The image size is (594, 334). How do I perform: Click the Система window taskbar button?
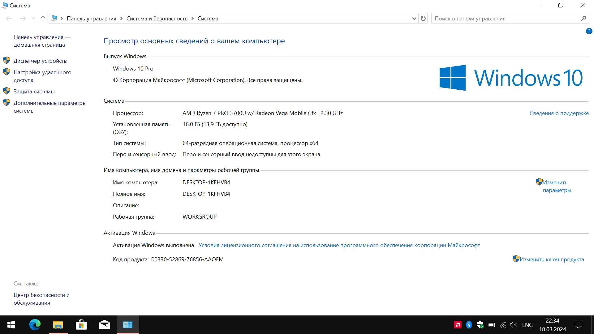[x=128, y=325]
